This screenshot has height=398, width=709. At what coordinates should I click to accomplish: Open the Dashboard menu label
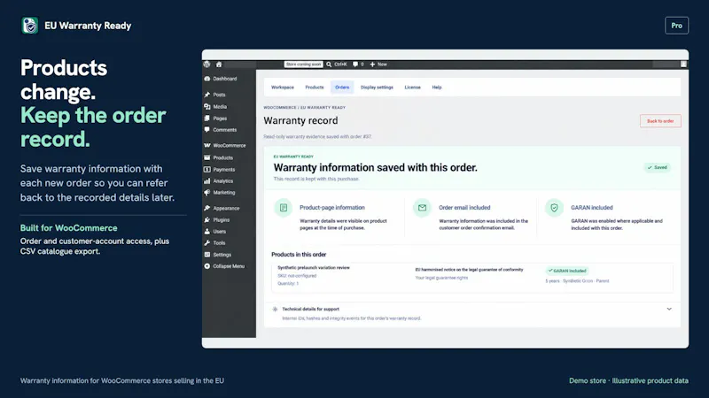coord(225,79)
